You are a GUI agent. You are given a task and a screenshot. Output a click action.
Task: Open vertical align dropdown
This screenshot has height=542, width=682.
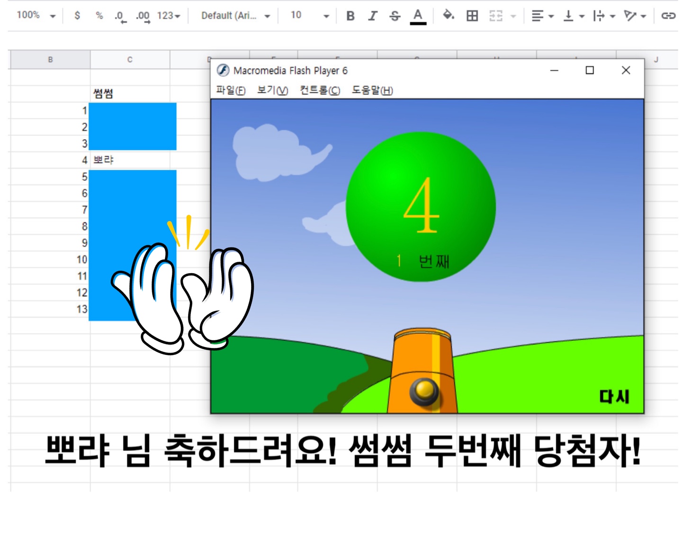[x=574, y=16]
